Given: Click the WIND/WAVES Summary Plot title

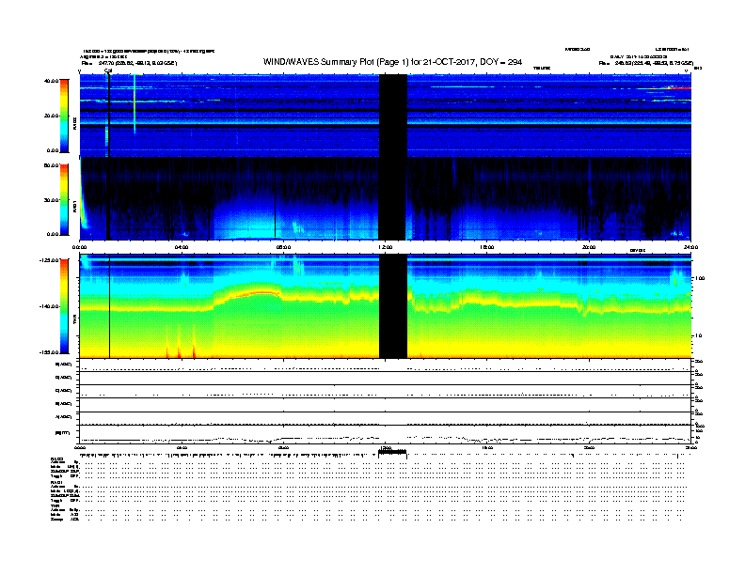Looking at the screenshot, I should [x=392, y=62].
